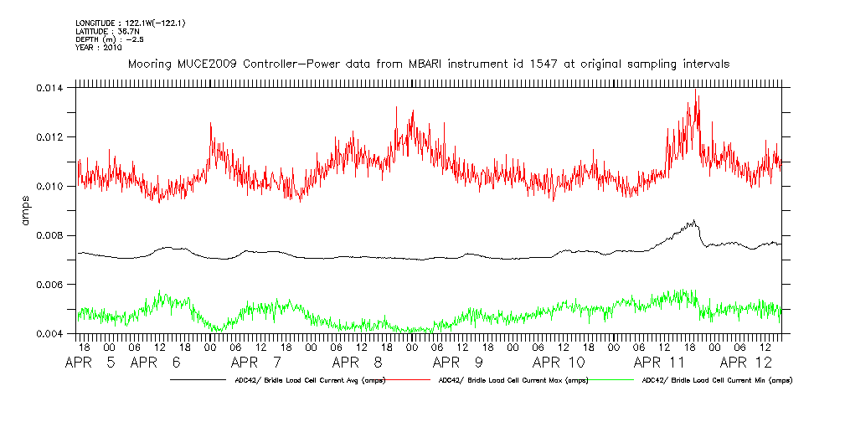Click the APR 12 date label
This screenshot has width=845, height=422.
point(759,363)
